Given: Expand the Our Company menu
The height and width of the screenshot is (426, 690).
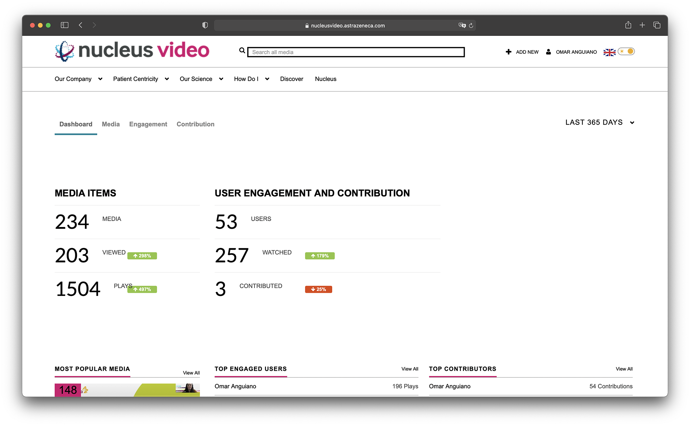Looking at the screenshot, I should pyautogui.click(x=78, y=79).
